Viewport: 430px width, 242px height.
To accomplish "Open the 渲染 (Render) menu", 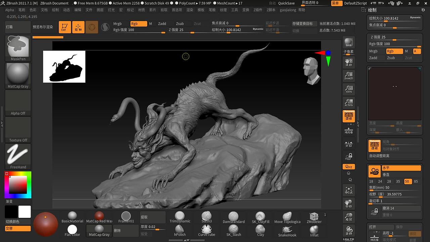I will [190, 10].
